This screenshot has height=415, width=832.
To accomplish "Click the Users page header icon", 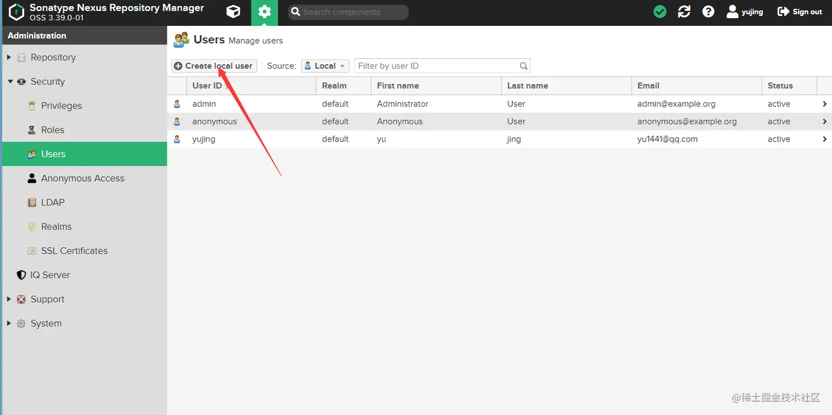I will (x=181, y=40).
